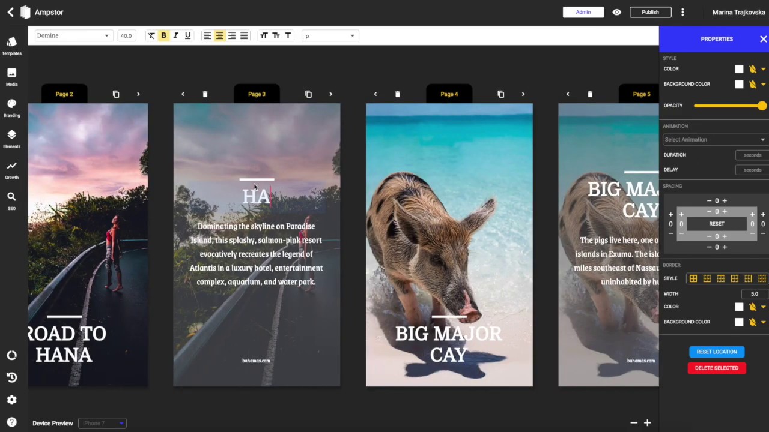Image resolution: width=769 pixels, height=432 pixels.
Task: Click the Publish button
Action: tap(650, 12)
